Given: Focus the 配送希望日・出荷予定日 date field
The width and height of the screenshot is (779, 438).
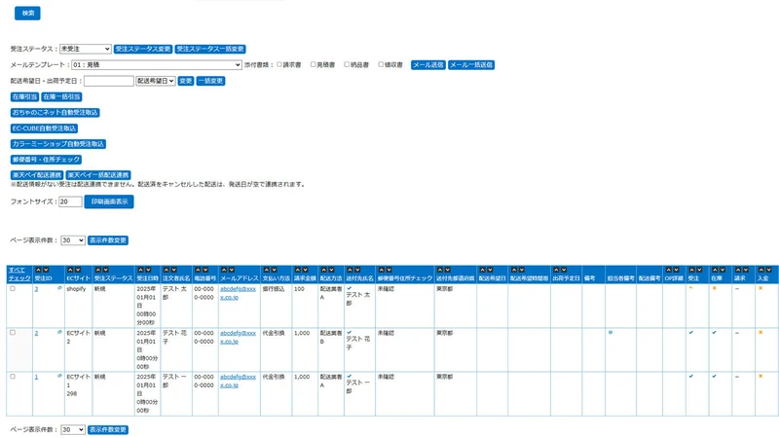Looking at the screenshot, I should tap(109, 81).
